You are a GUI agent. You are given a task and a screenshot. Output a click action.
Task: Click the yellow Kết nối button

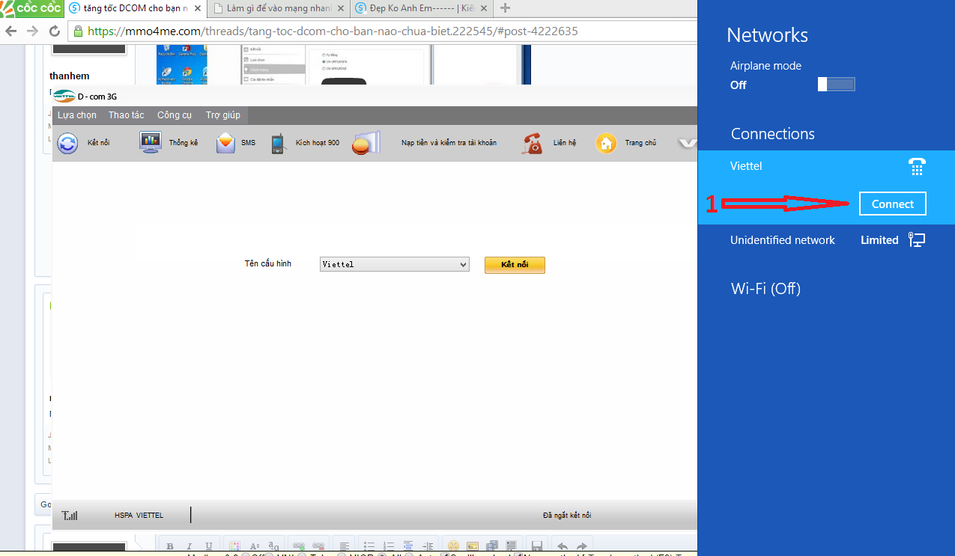[515, 265]
